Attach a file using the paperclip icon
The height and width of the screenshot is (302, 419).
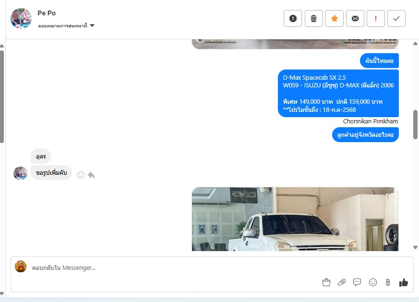pos(342,282)
